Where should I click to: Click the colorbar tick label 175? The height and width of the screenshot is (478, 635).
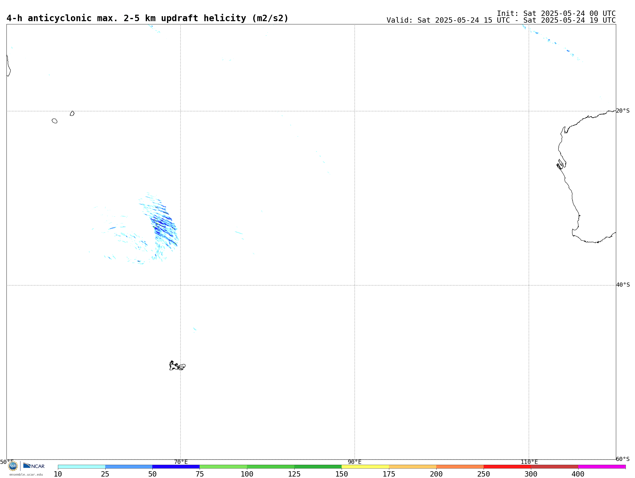point(389,474)
